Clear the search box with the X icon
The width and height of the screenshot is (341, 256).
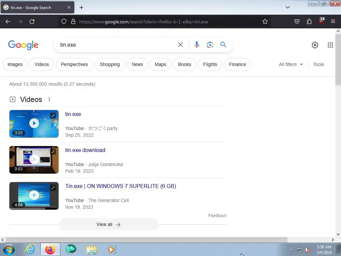click(180, 45)
